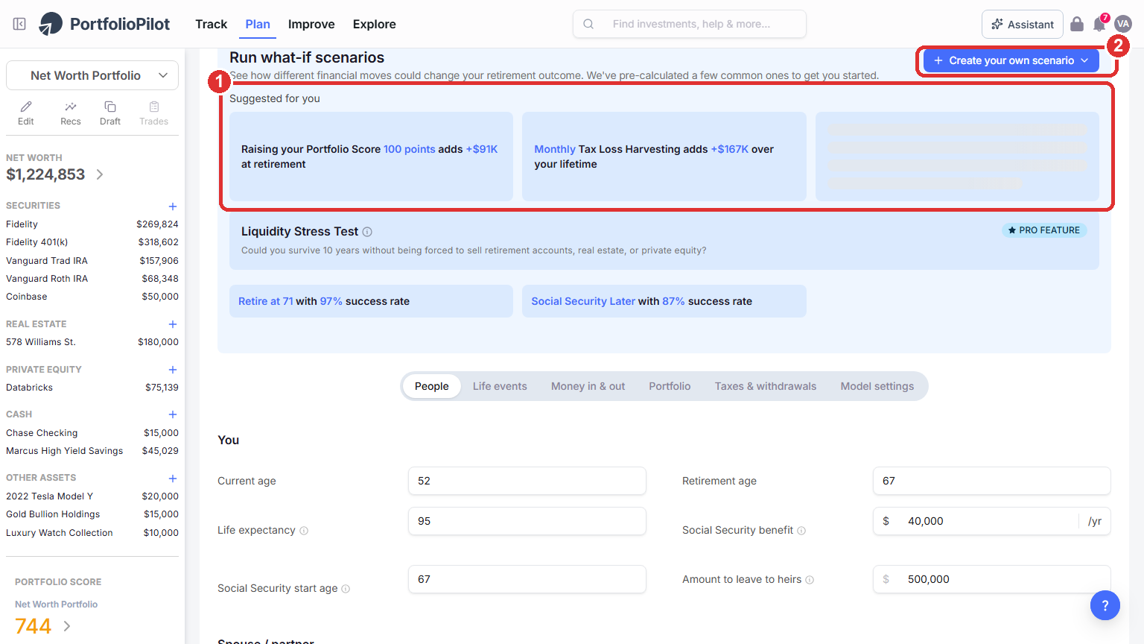Select the Plan menu
Image resolution: width=1144 pixels, height=644 pixels.
click(x=258, y=24)
